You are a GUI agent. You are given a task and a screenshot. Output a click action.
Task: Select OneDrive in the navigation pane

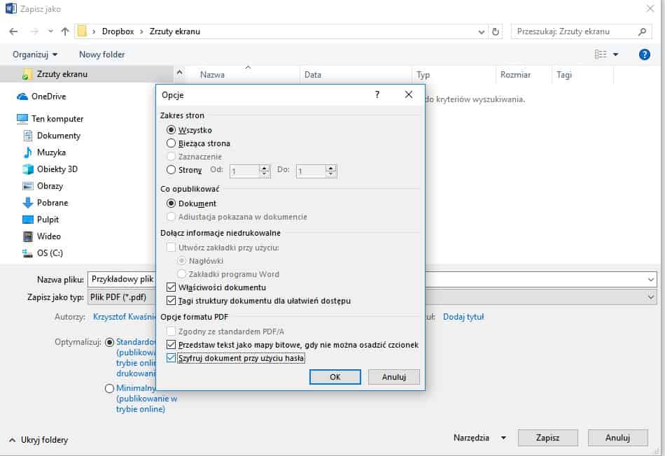tap(48, 97)
